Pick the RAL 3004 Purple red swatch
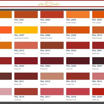This screenshot has width=104, height=104. (x=52, y=61)
